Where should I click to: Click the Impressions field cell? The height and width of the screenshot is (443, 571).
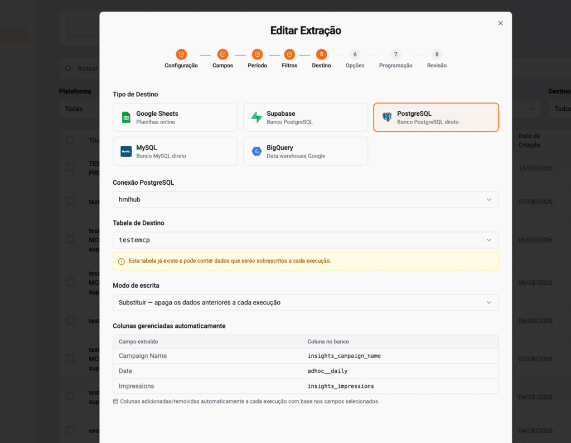(136, 386)
